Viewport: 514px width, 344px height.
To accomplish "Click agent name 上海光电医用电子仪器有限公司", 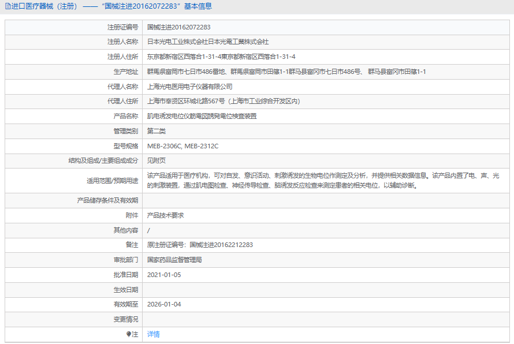I will coord(189,87).
